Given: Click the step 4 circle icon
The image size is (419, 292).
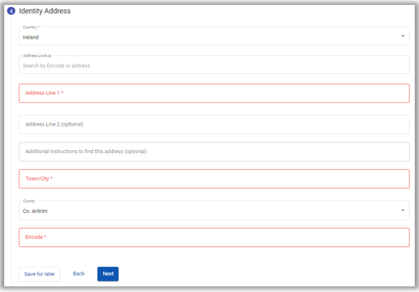Looking at the screenshot, I should tap(11, 11).
